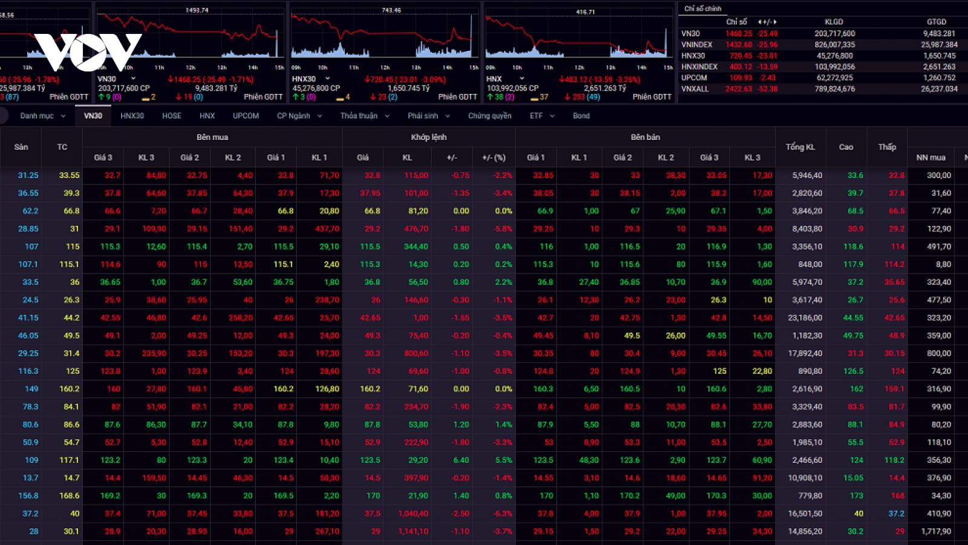This screenshot has width=968, height=545.
Task: Click the Chỉ số chính panel tab
Action: (x=703, y=8)
